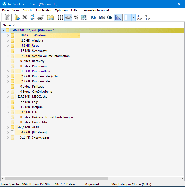Click '4096 Bytes pro Cluster (NTFS)' status text
The width and height of the screenshot is (185, 187).
[x=131, y=184]
